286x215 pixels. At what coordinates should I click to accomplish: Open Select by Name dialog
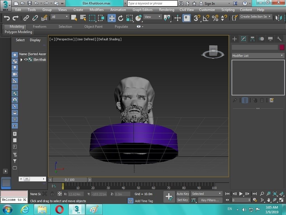pos(83,18)
